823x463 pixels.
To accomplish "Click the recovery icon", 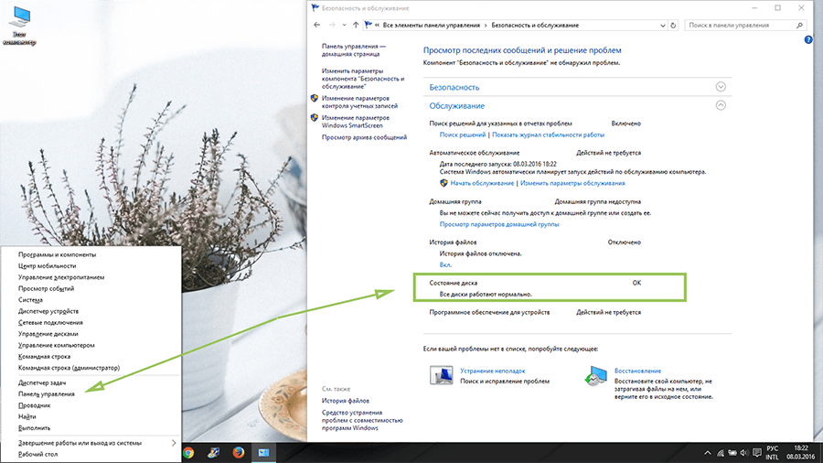I will [595, 376].
